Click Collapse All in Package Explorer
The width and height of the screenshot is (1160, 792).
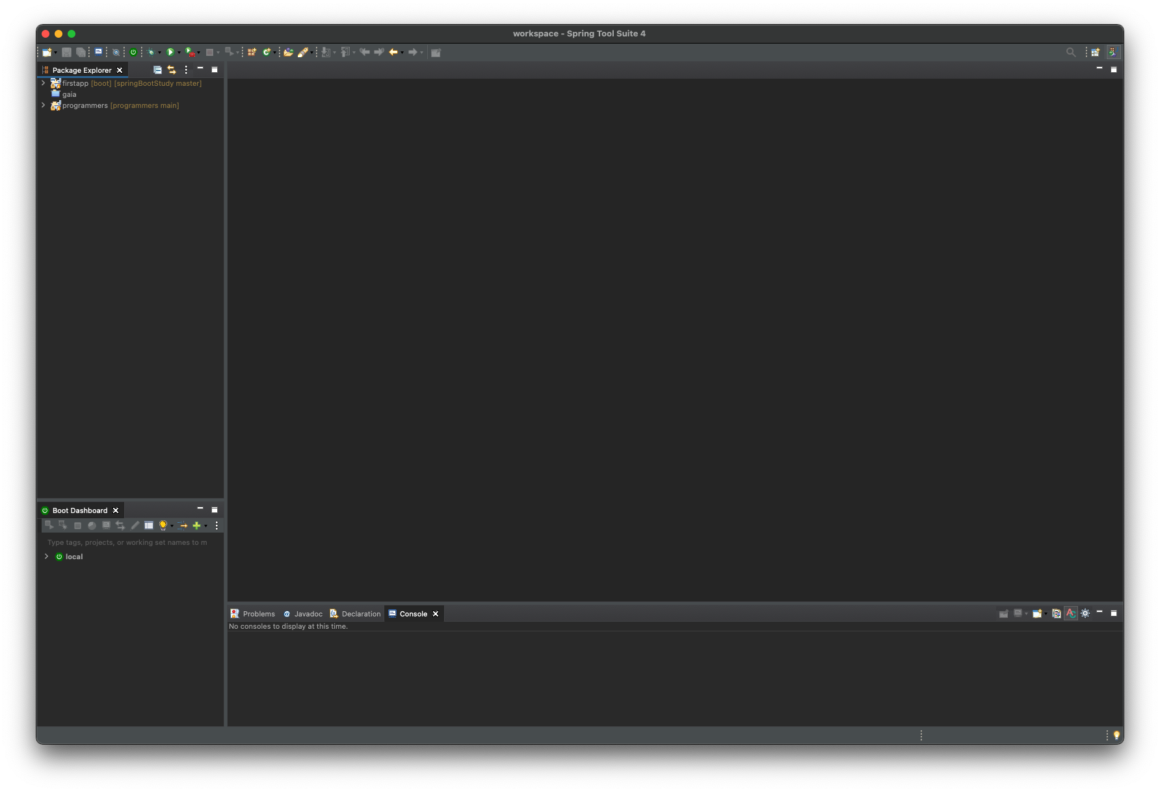pyautogui.click(x=157, y=70)
